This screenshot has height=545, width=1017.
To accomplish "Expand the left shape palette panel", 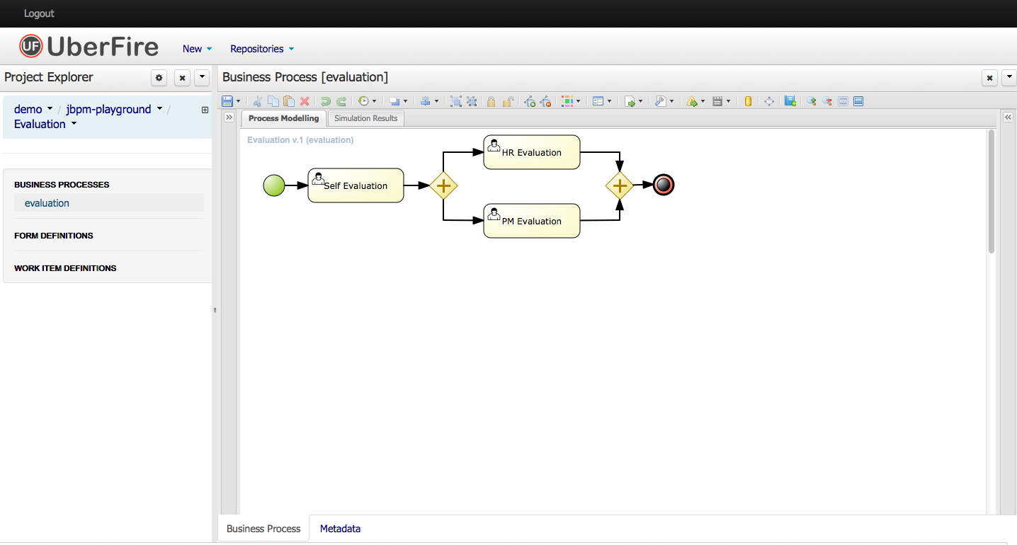I will [x=229, y=117].
